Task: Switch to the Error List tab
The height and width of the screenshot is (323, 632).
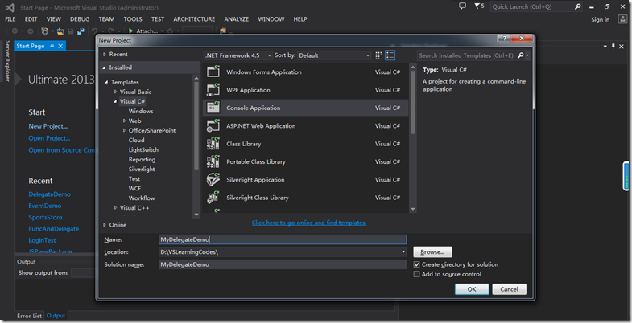Action: [30, 316]
